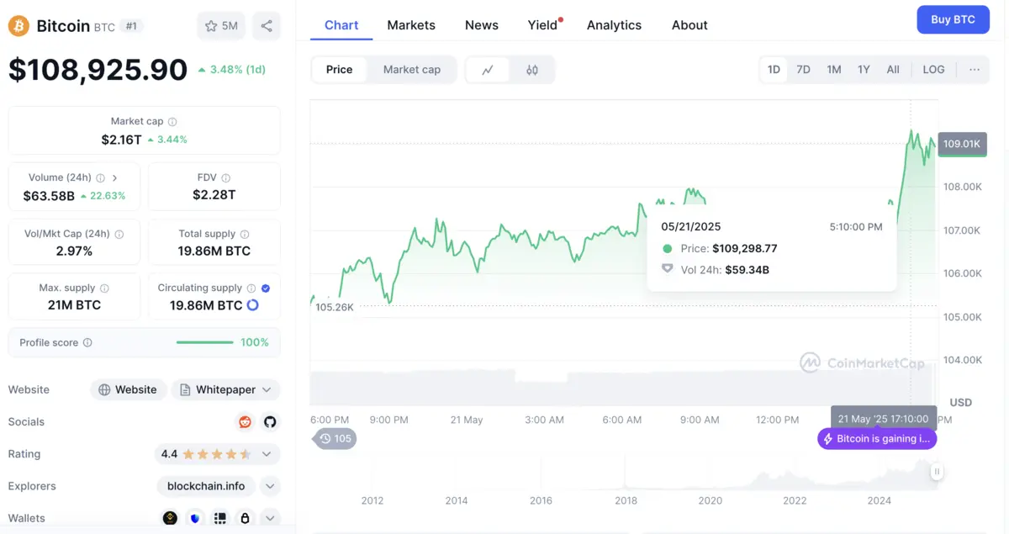Screen dimensions: 1009x534
Task: Show info for Vol/Mkt Cap (24h)
Action: click(119, 235)
